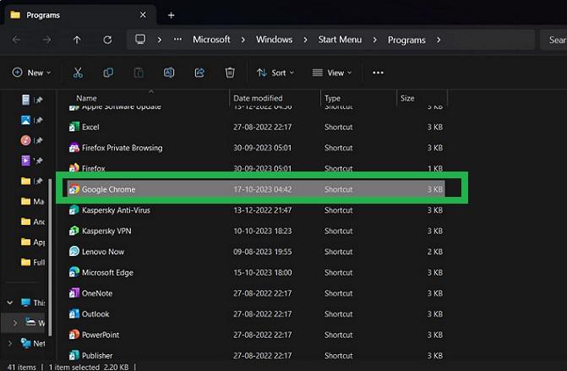Sort by the Type column header
The image size is (567, 371).
click(332, 98)
